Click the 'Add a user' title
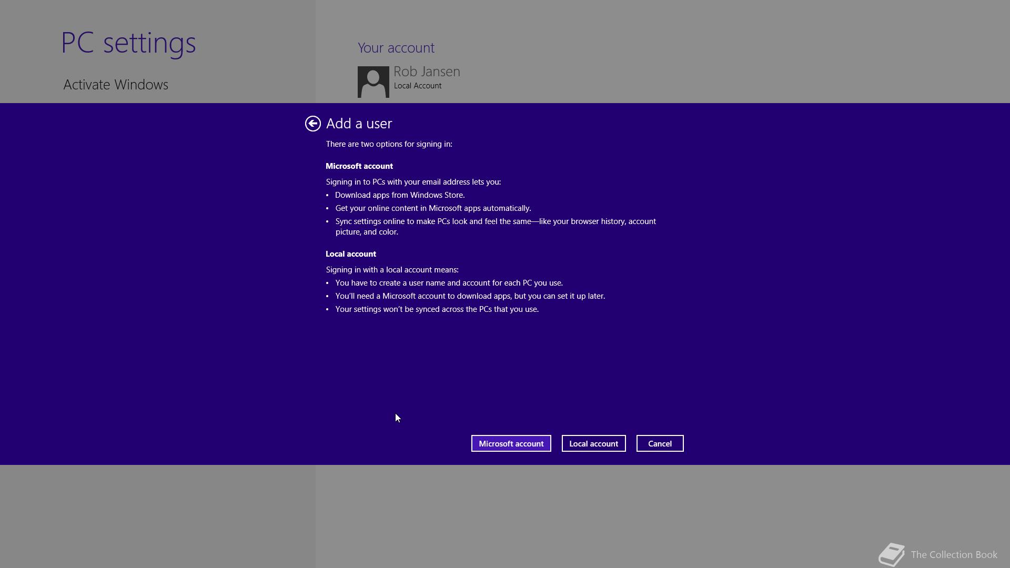The width and height of the screenshot is (1010, 568). (x=359, y=124)
